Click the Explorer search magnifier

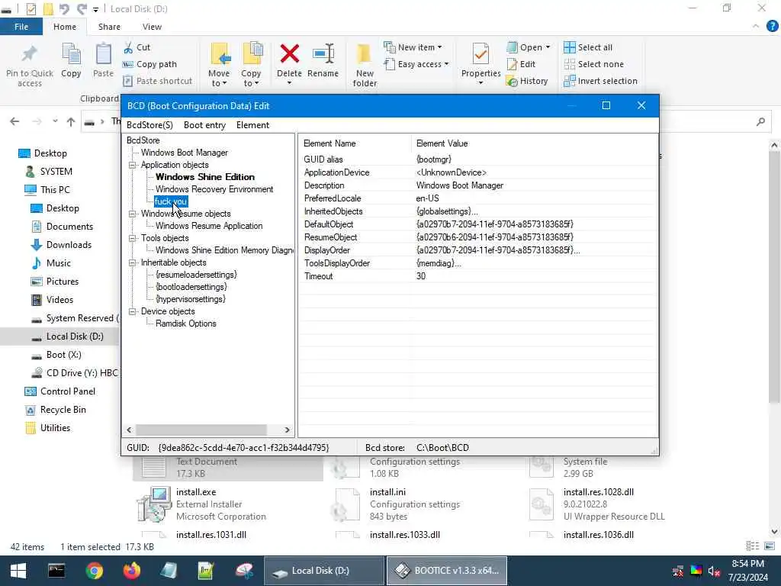pos(760,121)
